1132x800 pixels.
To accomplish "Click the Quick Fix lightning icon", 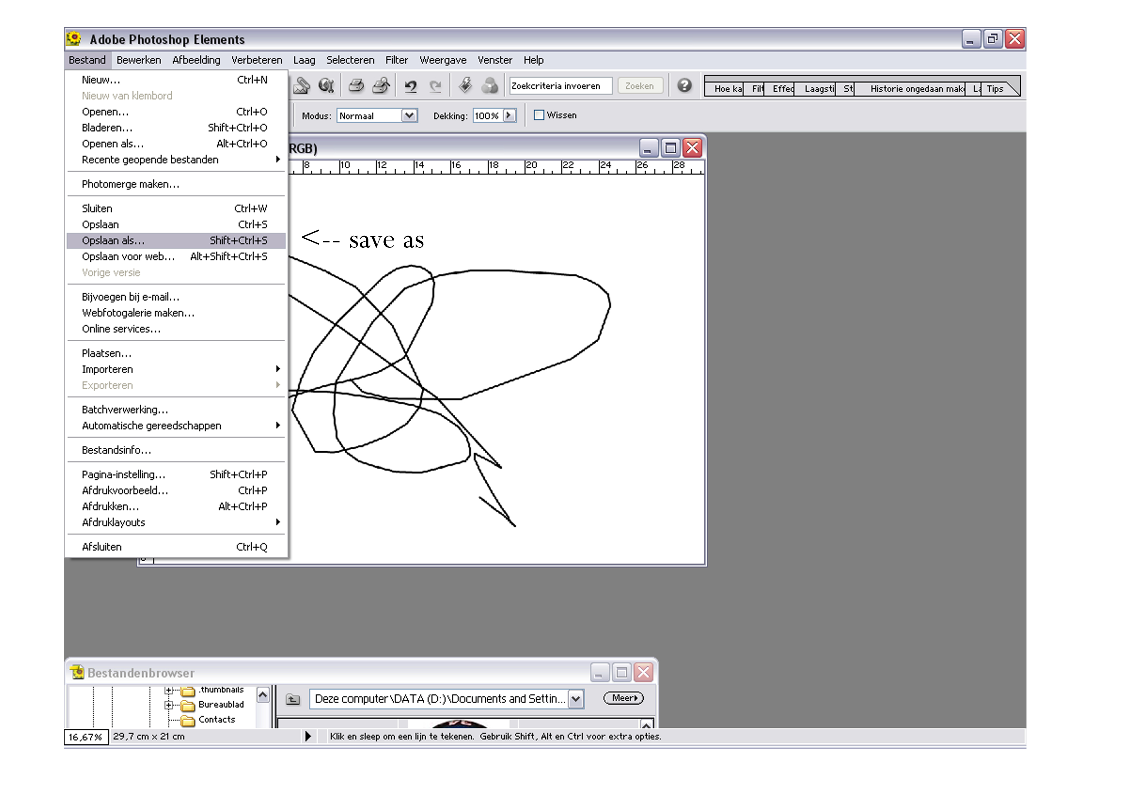I will click(465, 86).
